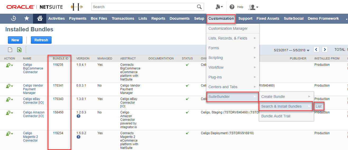The image size is (348, 150).
Task: Open the Activities menu
Action: 57,18
